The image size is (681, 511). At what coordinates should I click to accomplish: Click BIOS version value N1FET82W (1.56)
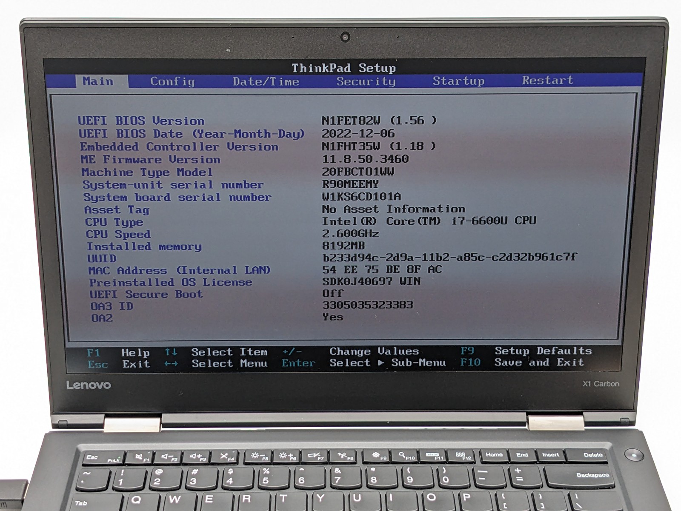coord(379,121)
